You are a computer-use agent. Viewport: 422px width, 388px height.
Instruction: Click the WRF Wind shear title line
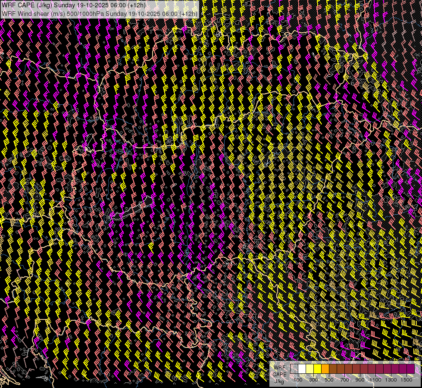pos(99,14)
